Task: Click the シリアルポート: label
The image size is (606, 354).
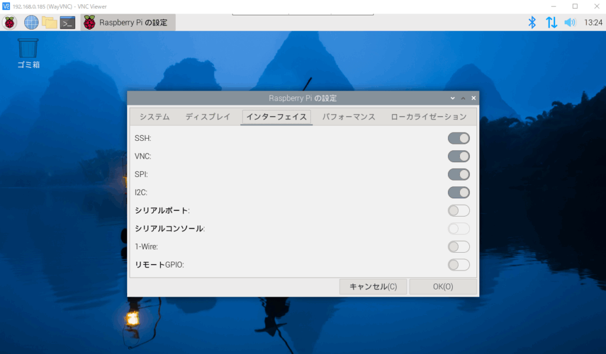Action: point(162,211)
